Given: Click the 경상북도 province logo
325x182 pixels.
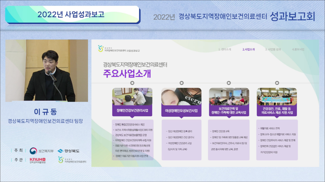Looking at the screenshot, I should 68,151.
